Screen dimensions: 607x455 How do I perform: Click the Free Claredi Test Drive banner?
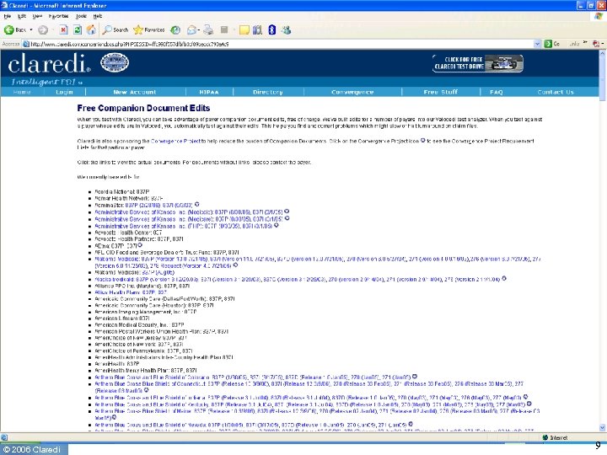478,63
